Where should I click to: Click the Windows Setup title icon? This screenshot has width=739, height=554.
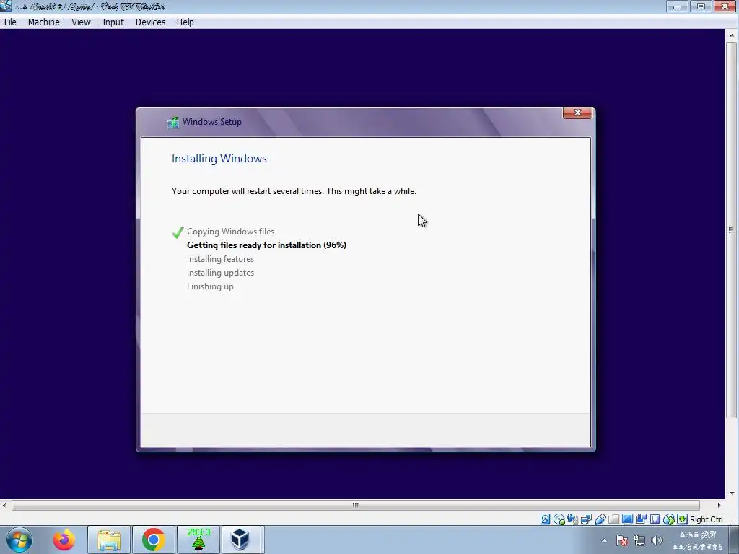(x=172, y=123)
